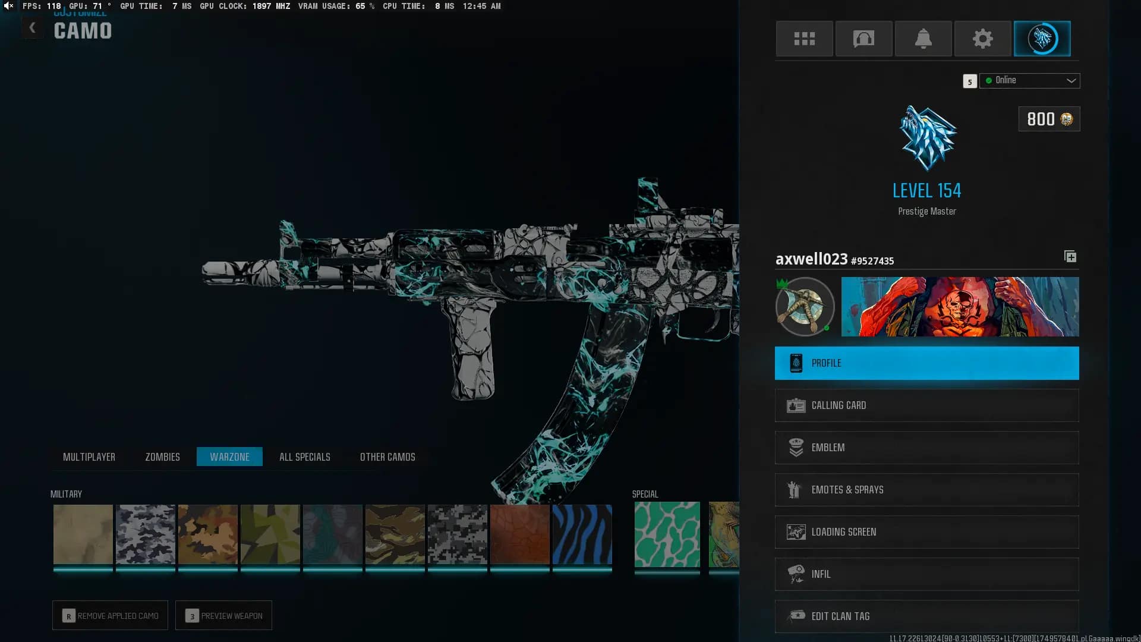The image size is (1141, 642).
Task: Open the Emotes & Sprays menu item
Action: point(926,490)
